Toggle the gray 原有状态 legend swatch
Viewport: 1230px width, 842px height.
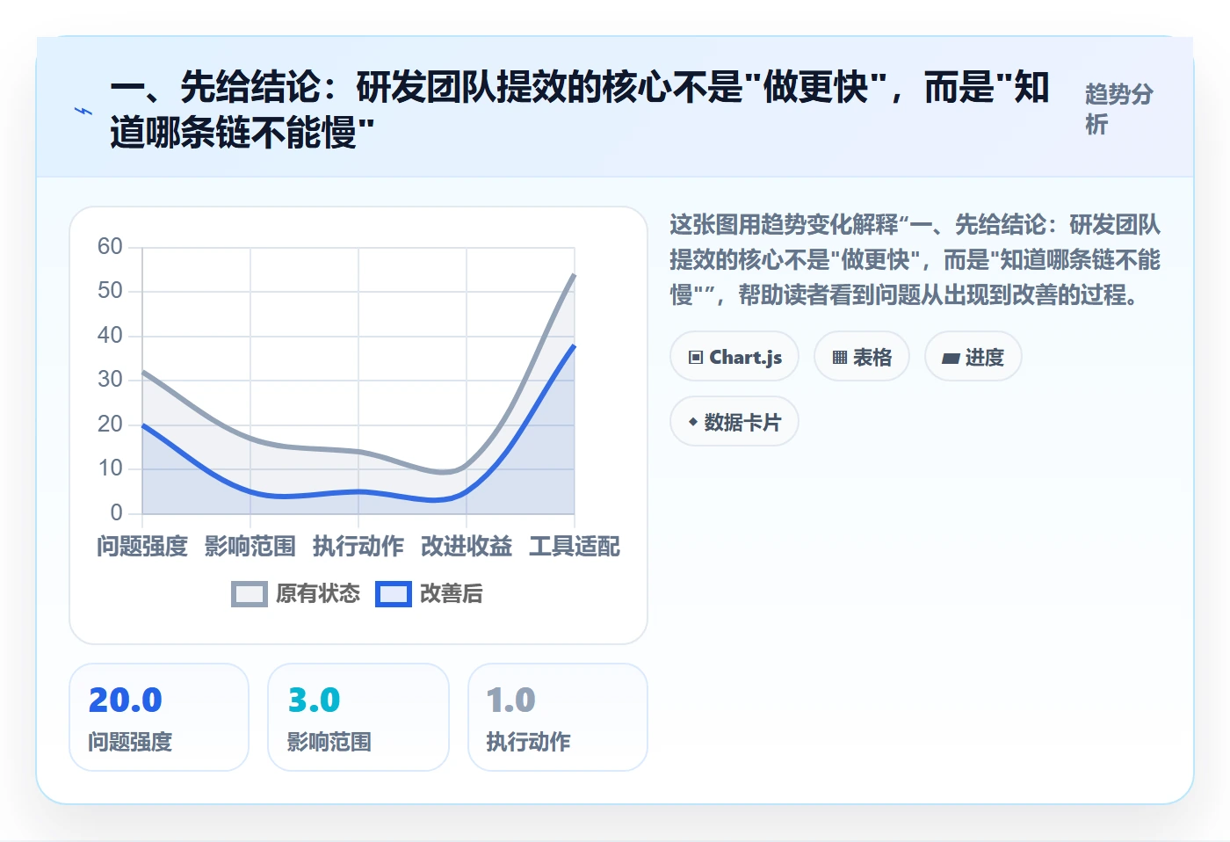coord(250,594)
